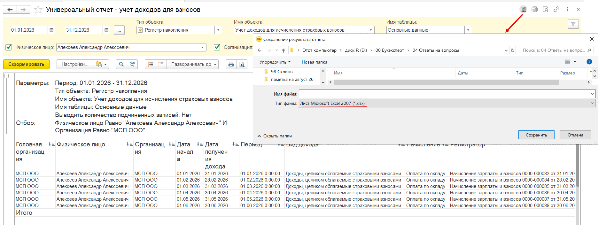
Task: Click cell 31.01.2026 in Дата получения дохода
Action: click(x=216, y=174)
